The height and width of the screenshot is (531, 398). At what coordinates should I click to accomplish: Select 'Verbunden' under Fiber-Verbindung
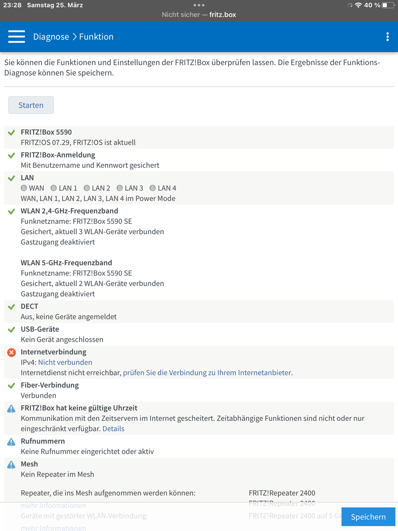coord(38,395)
